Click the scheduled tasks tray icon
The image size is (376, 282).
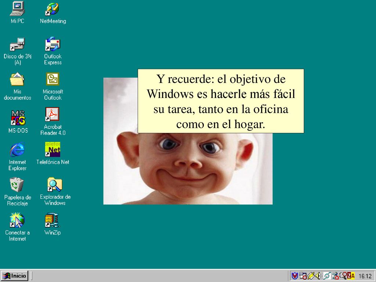[x=303, y=276]
